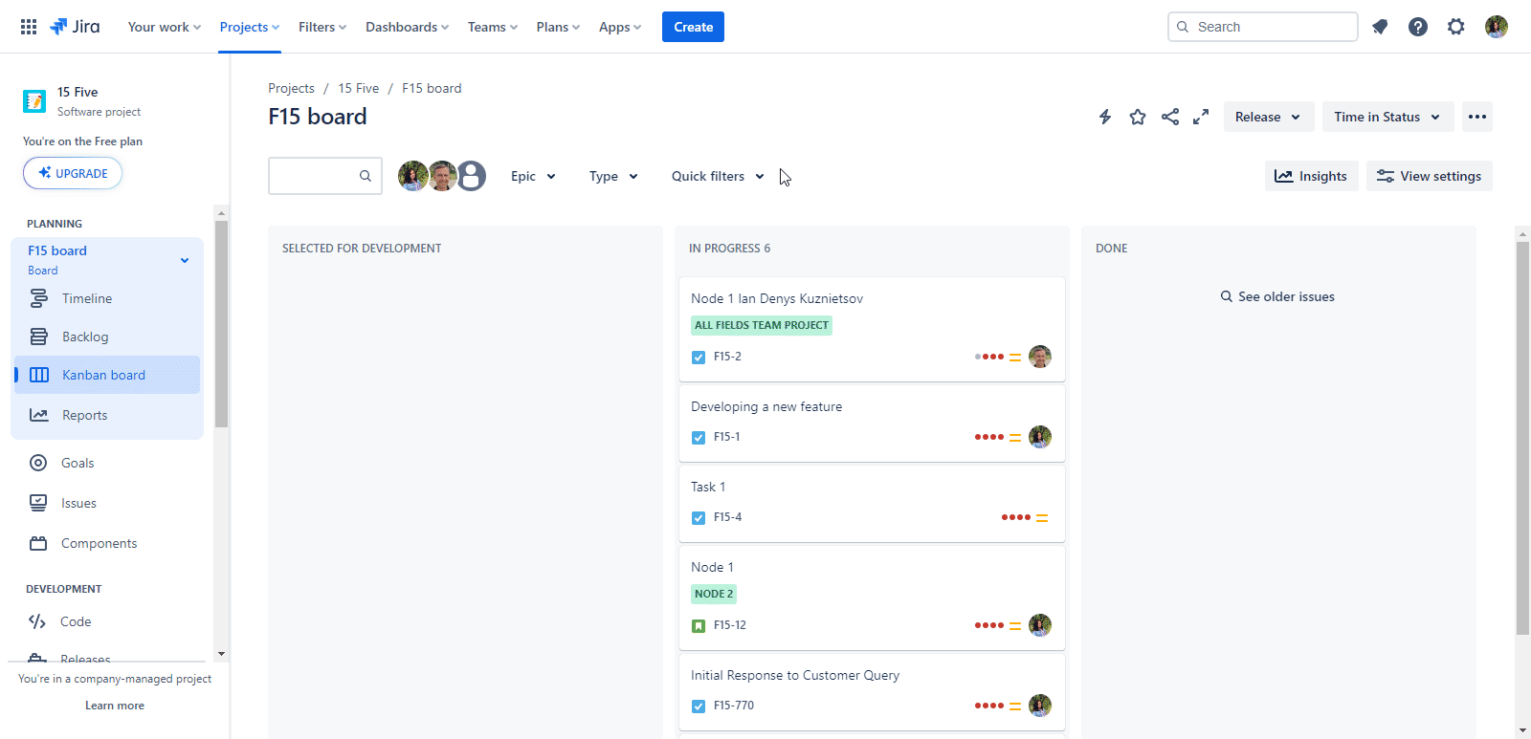Click the UPGRADE button
Viewport: 1531px width, 739px height.
pos(73,173)
